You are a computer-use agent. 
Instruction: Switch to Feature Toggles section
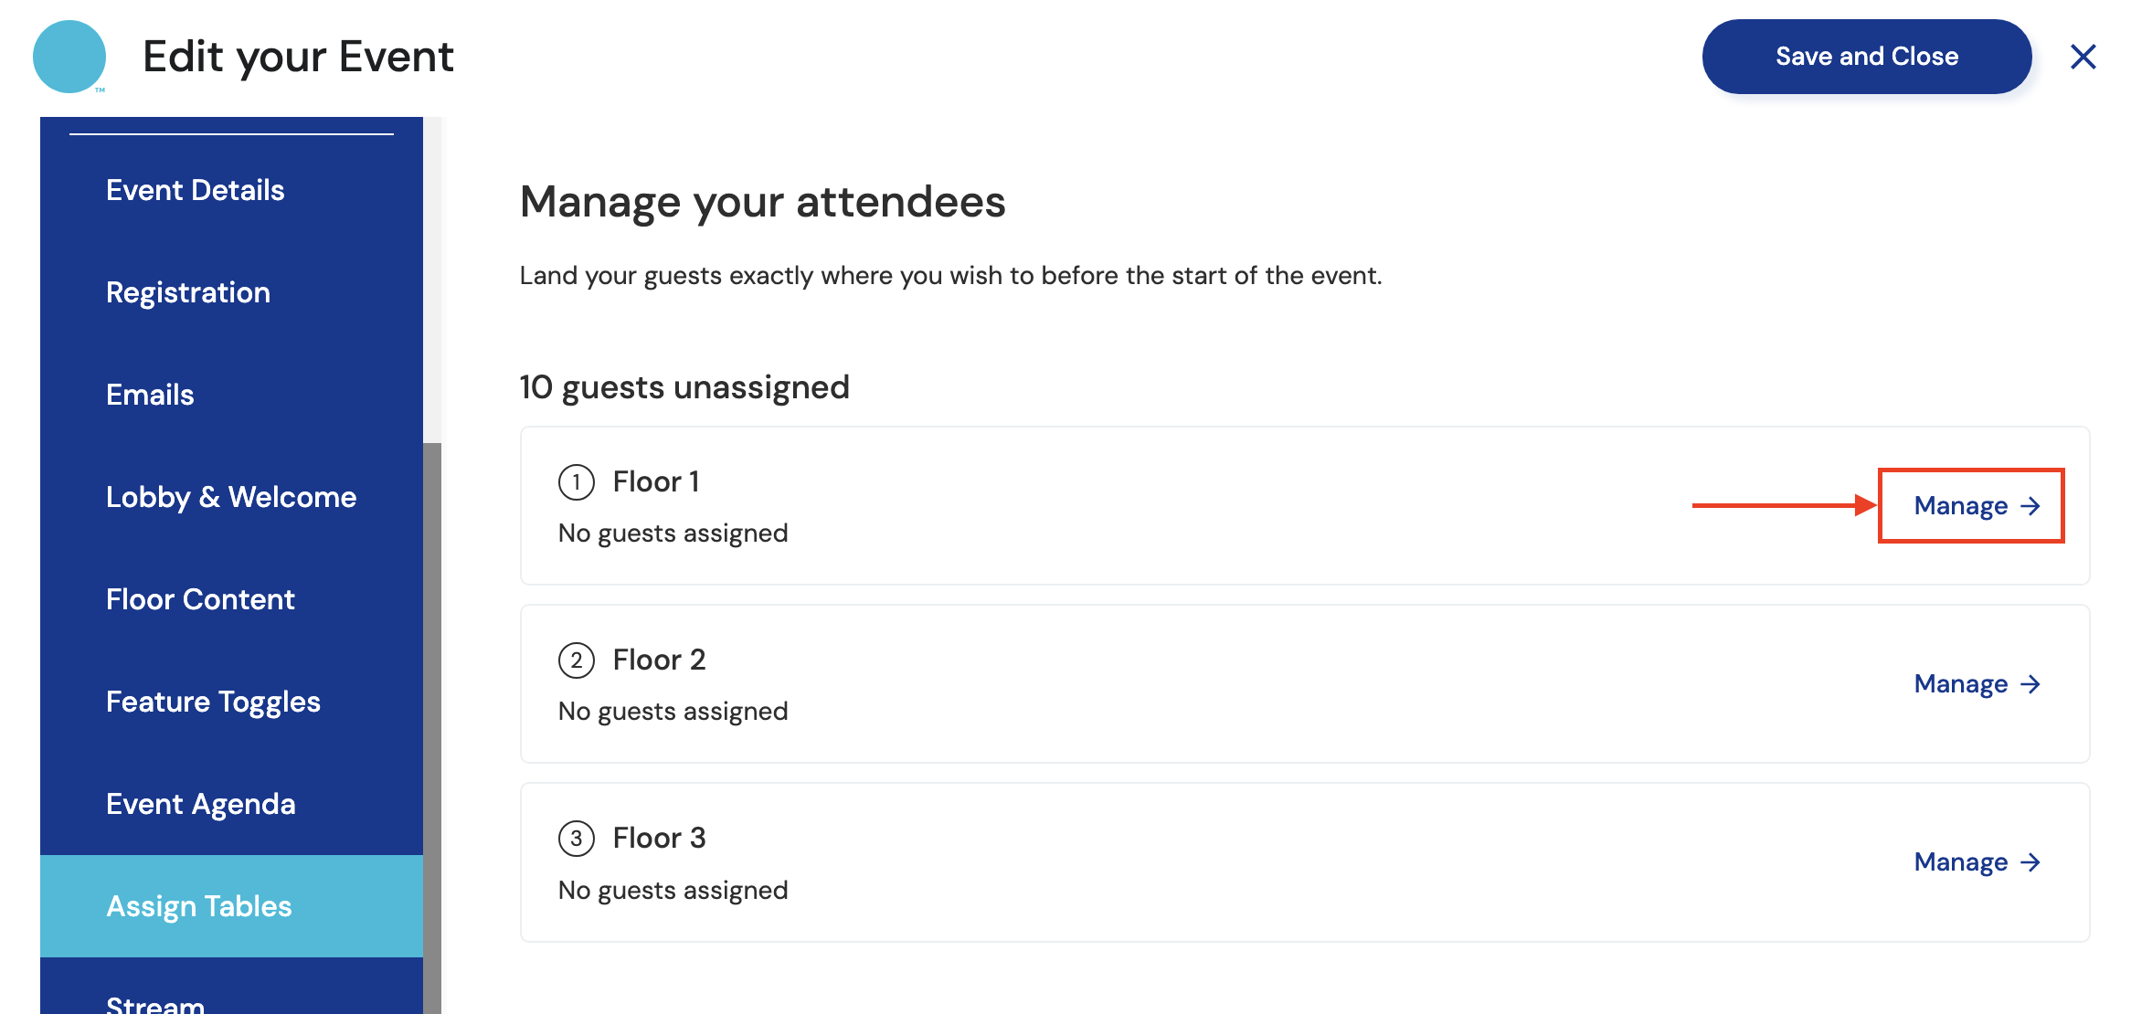click(x=213, y=702)
